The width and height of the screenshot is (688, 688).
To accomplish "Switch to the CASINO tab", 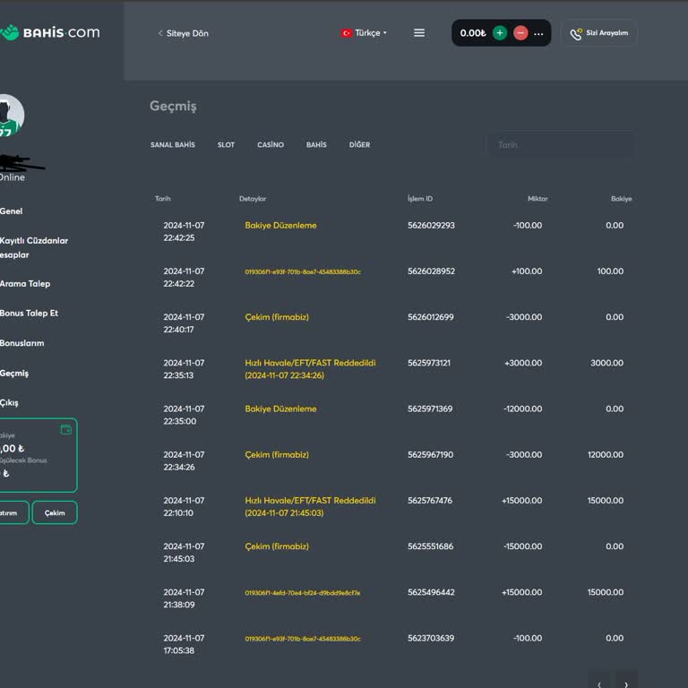I will pyautogui.click(x=271, y=145).
